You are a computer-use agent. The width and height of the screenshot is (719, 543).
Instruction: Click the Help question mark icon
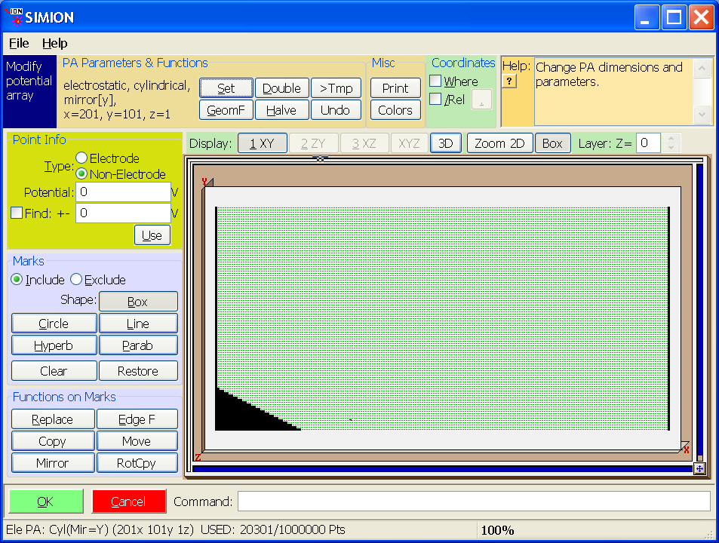coord(509,81)
